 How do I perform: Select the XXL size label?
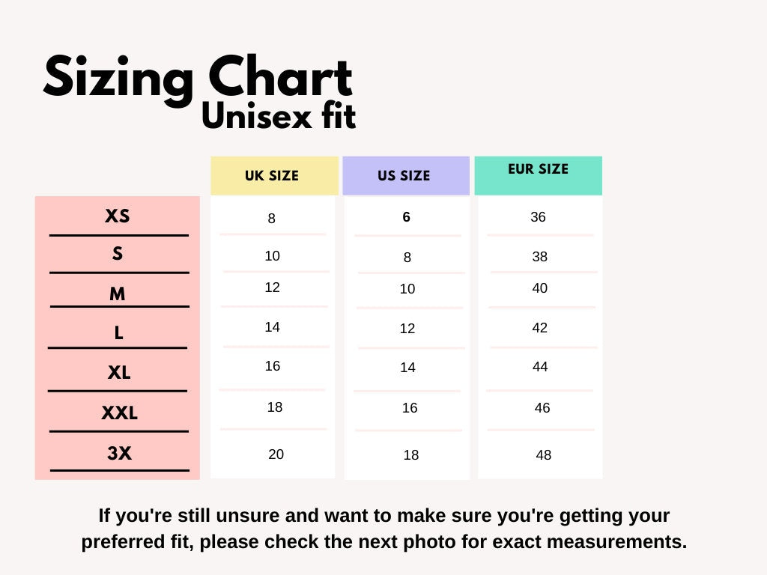click(120, 413)
